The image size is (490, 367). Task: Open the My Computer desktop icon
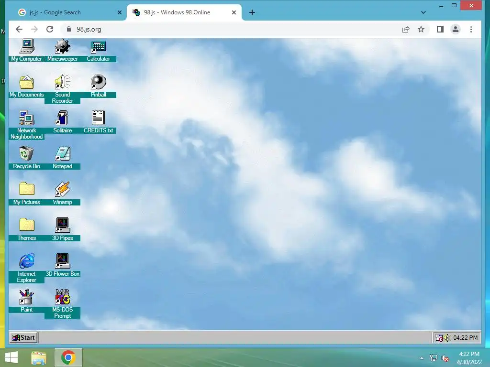coord(27,50)
